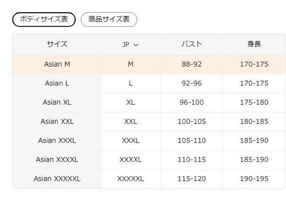This screenshot has width=286, height=203.
Task: Select the Asian L row label
Action: point(57,83)
